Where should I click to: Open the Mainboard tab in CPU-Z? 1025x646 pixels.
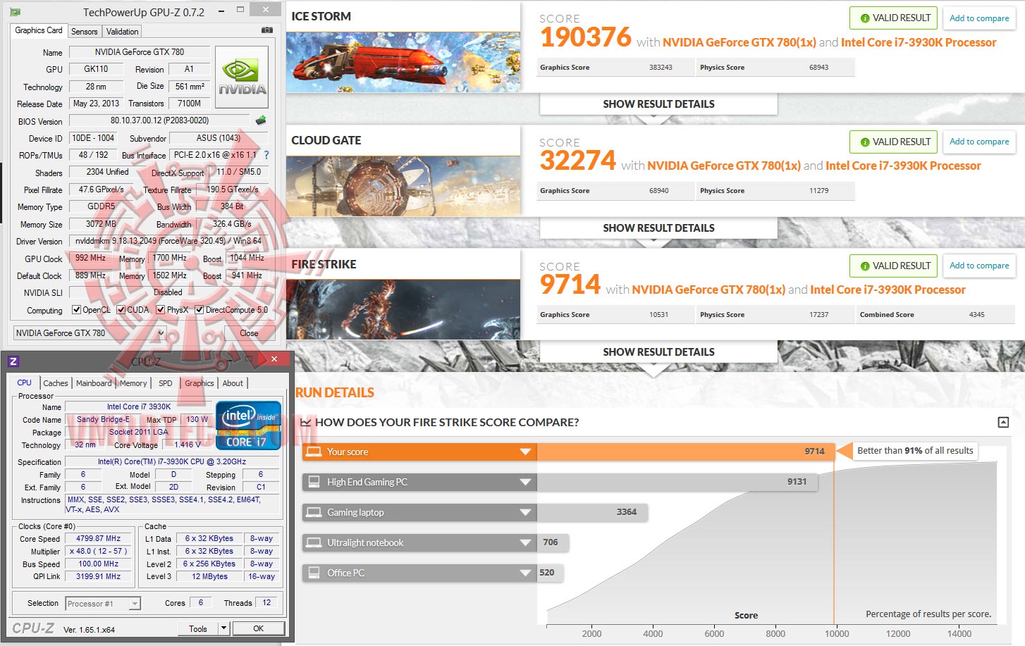(x=94, y=383)
